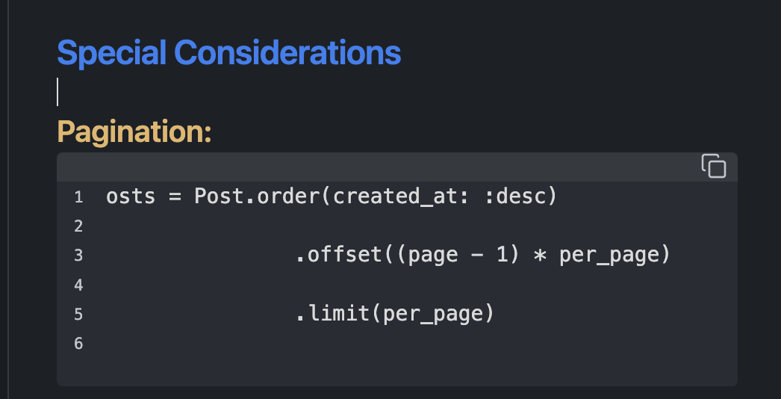
Task: Copy the Pagination code block
Action: (x=713, y=166)
